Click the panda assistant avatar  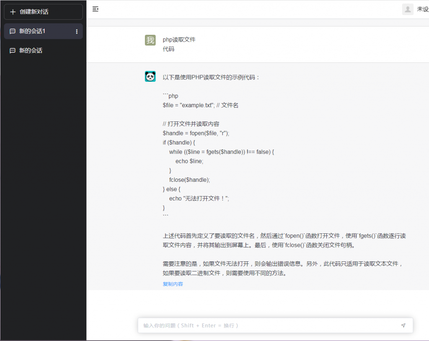tap(150, 76)
